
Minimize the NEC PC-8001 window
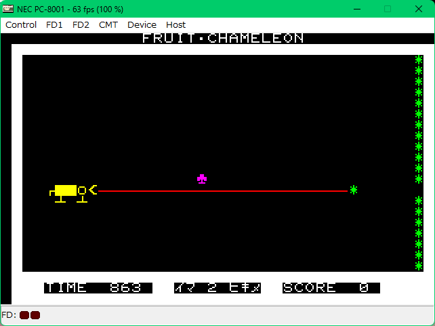[357, 9]
